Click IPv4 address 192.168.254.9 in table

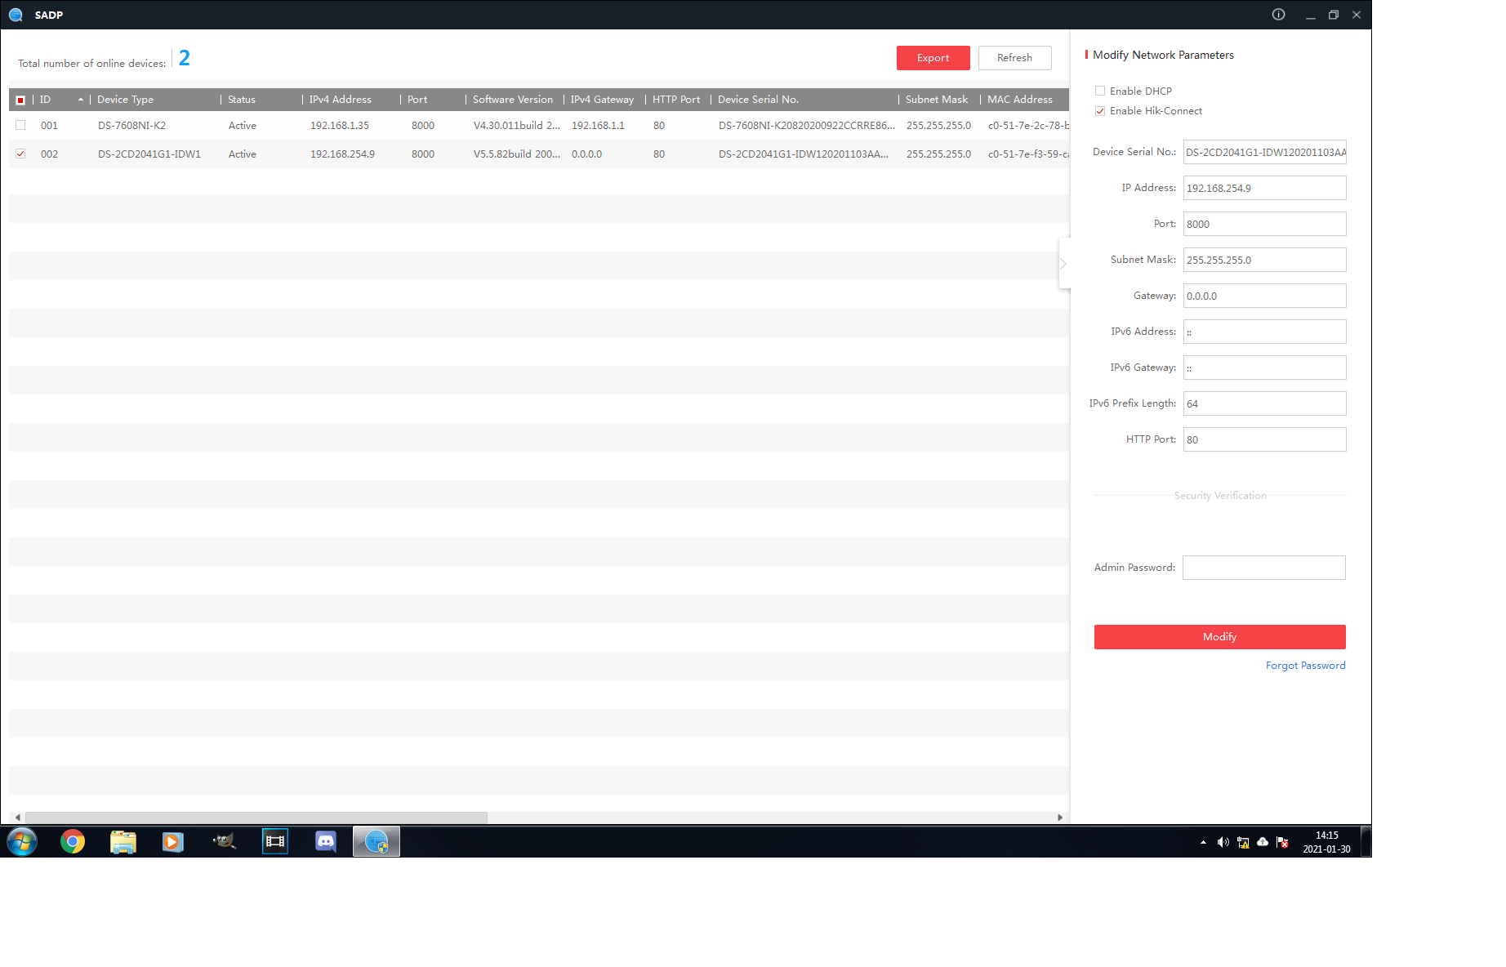pyautogui.click(x=342, y=154)
